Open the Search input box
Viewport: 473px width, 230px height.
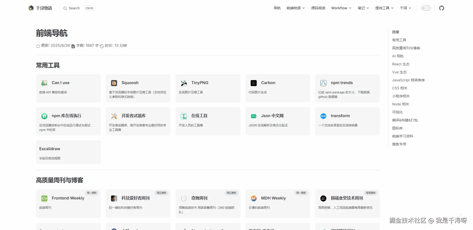pyautogui.click(x=79, y=8)
